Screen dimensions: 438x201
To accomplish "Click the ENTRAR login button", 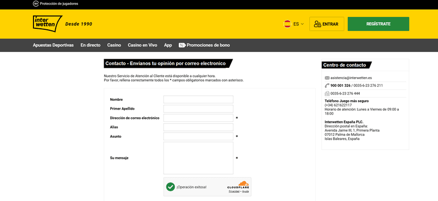I will 327,24.
